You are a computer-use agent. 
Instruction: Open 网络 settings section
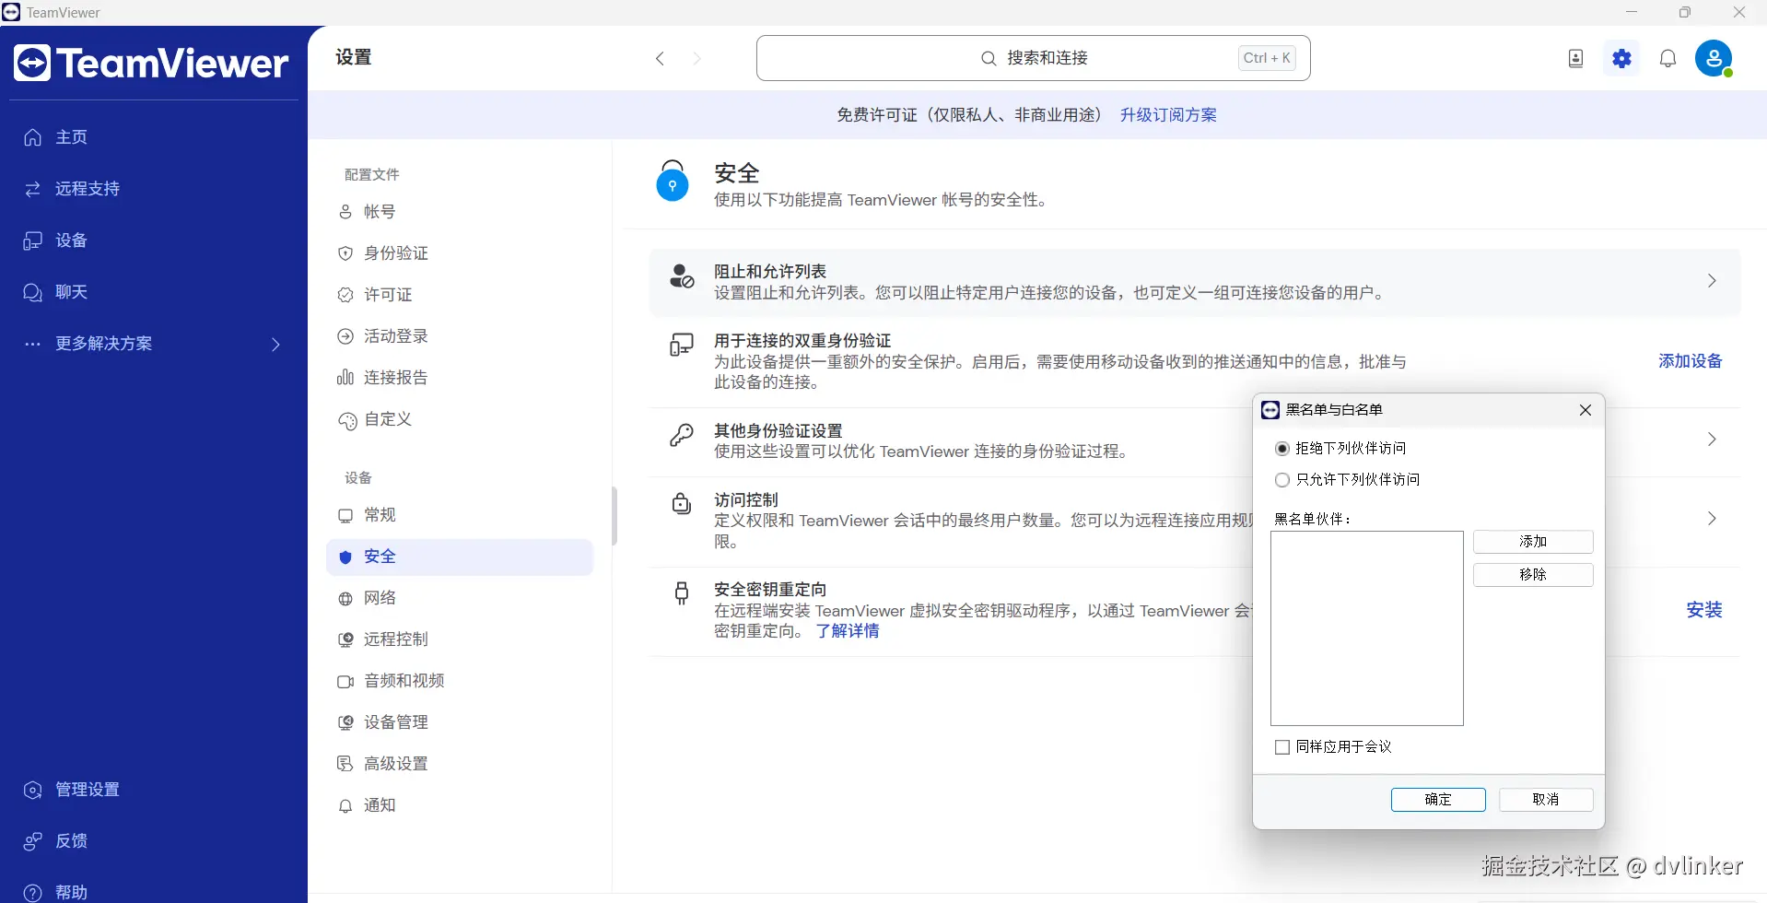coord(460,598)
